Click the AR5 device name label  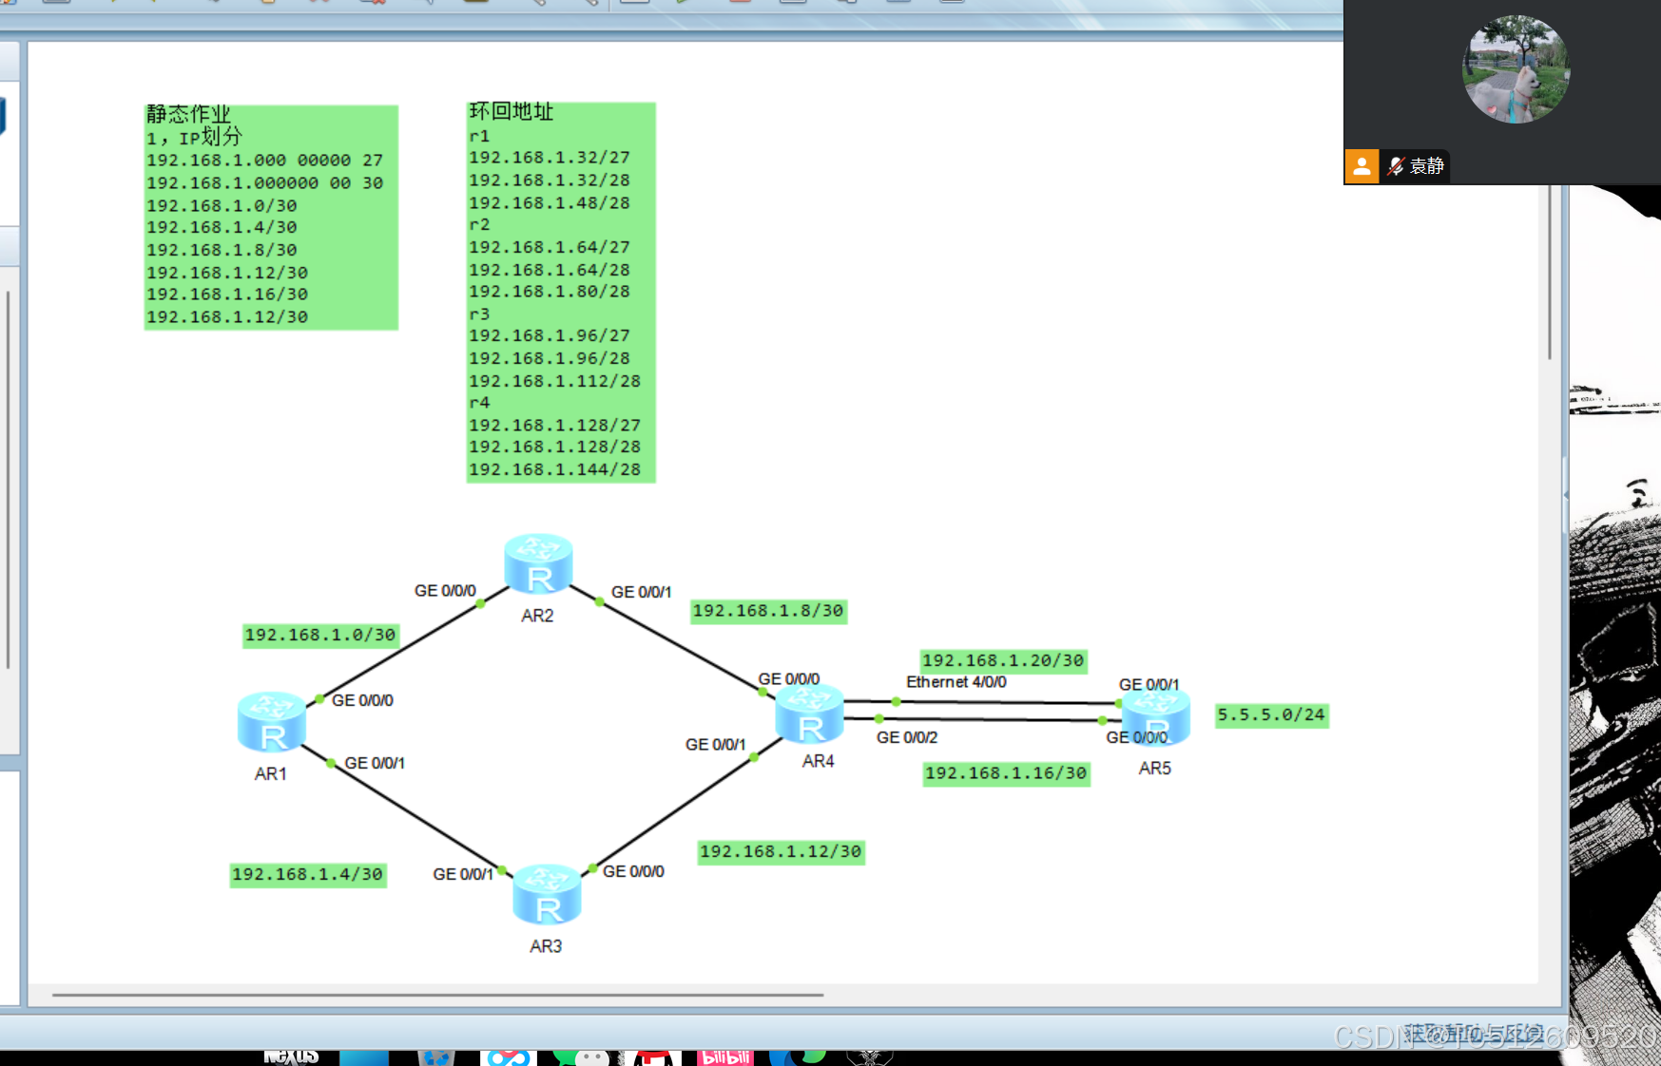1155,769
